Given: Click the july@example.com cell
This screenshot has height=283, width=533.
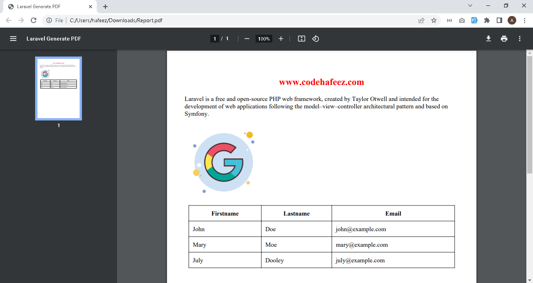Looking at the screenshot, I should (x=393, y=260).
